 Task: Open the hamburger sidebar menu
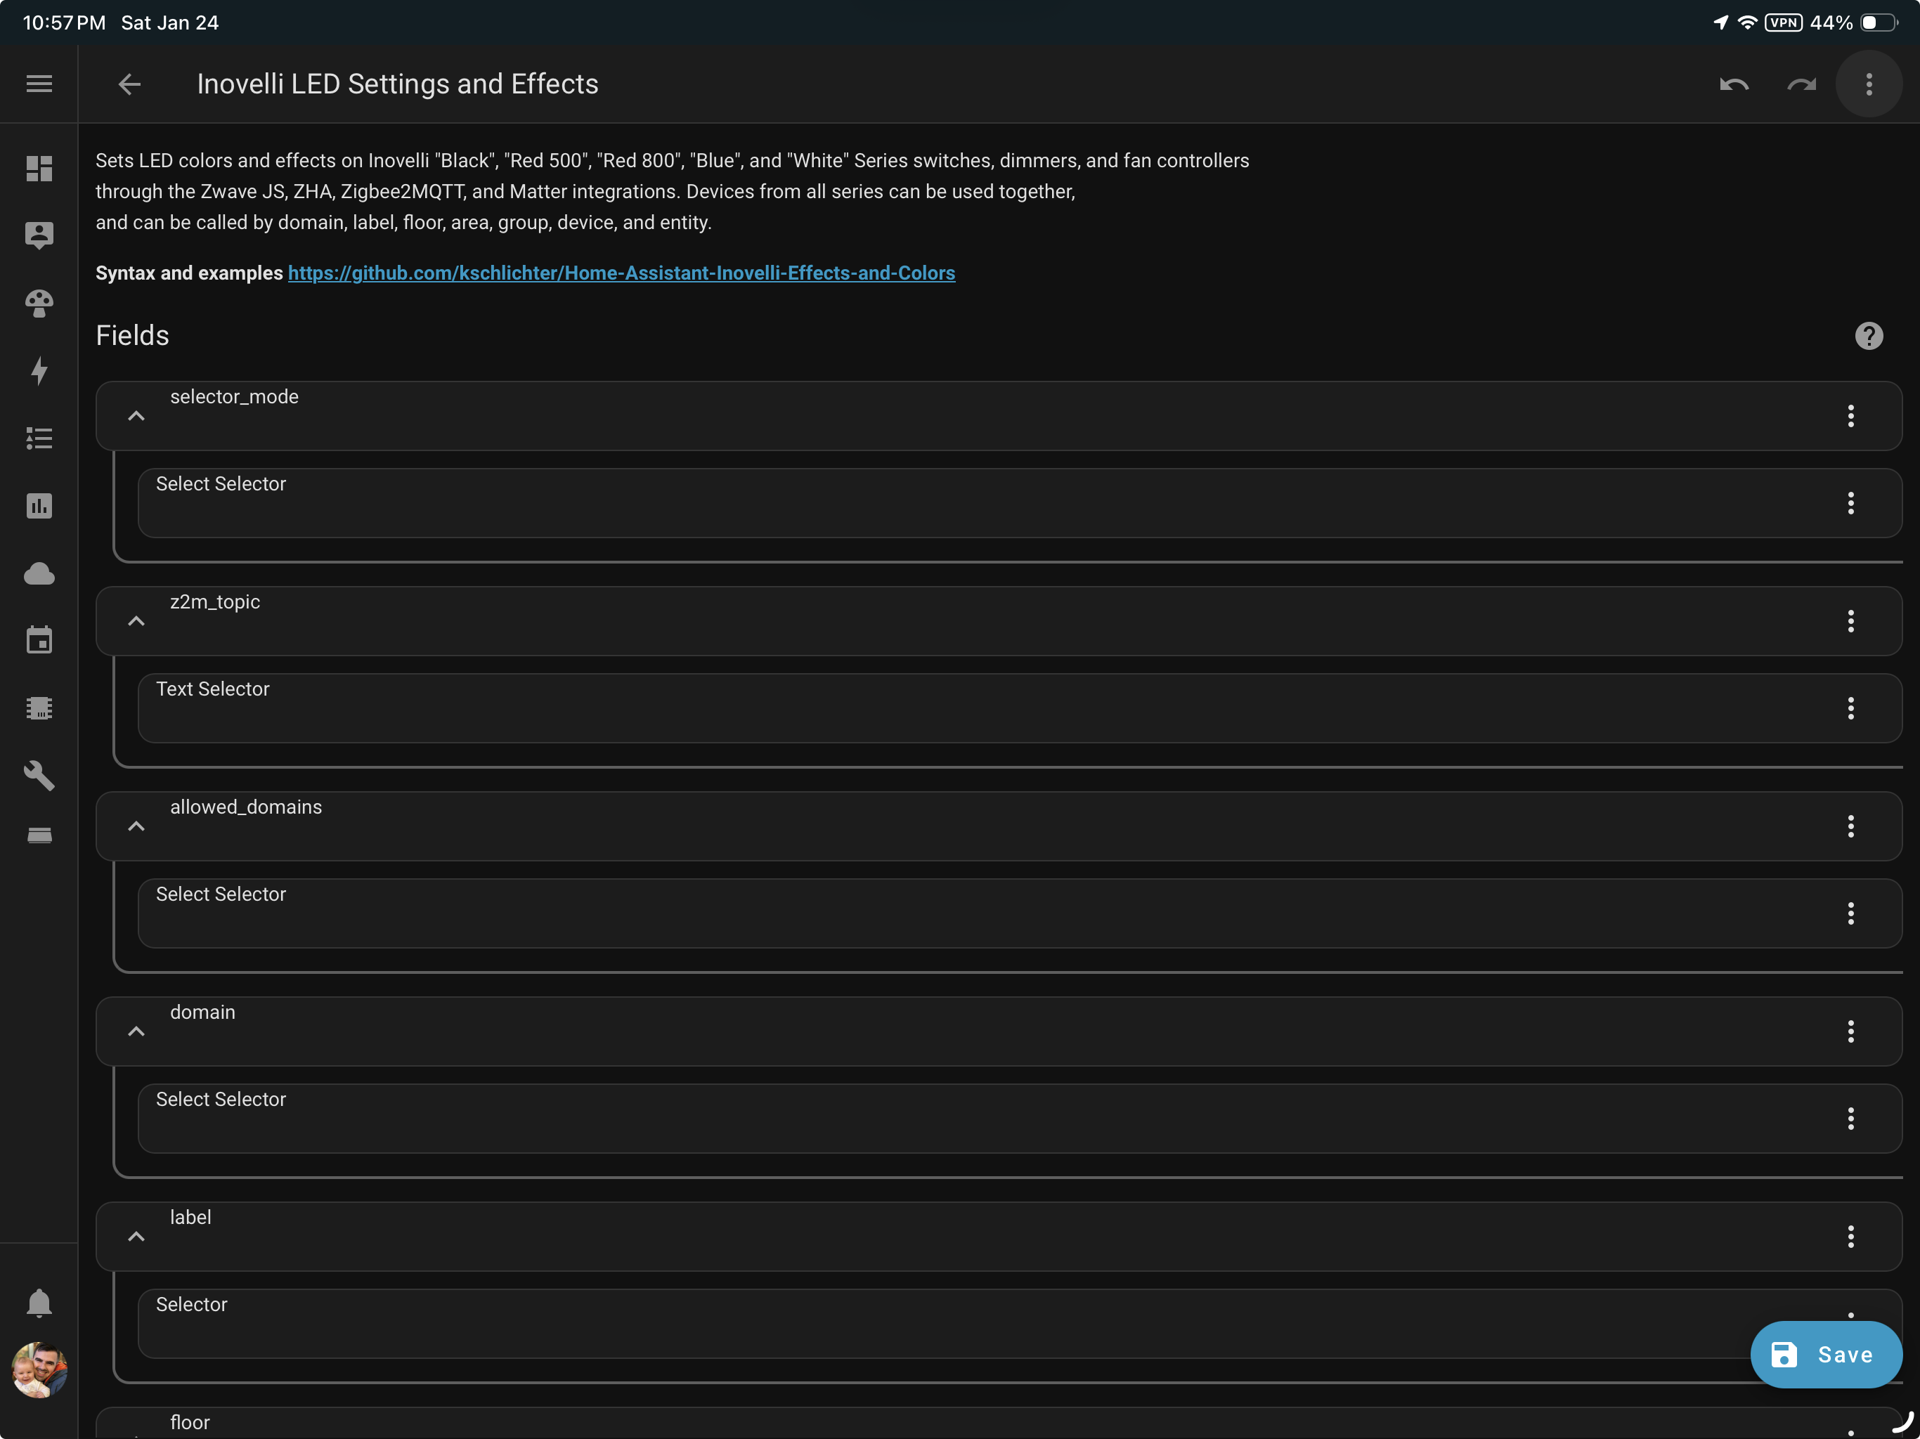click(x=39, y=84)
